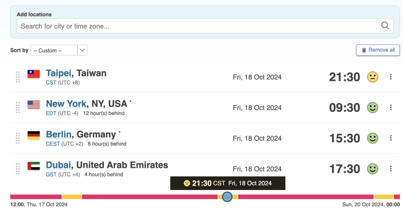Open the Taipei city link
The height and width of the screenshot is (211, 403).
58,73
